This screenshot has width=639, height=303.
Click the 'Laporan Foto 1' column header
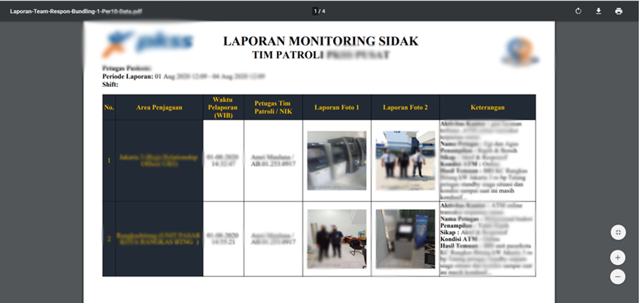click(337, 107)
